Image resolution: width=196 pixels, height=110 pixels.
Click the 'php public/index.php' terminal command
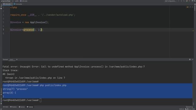coord(53,86)
